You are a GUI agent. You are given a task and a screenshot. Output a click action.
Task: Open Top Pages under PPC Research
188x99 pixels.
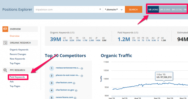coord(15,86)
